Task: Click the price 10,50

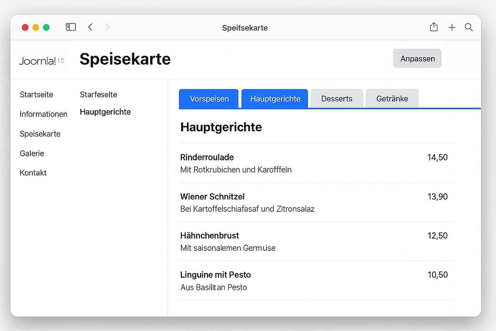Action: click(437, 275)
